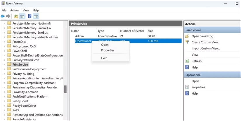Select the Admin log row
Viewport: 241px width, 121px height.
[79, 36]
